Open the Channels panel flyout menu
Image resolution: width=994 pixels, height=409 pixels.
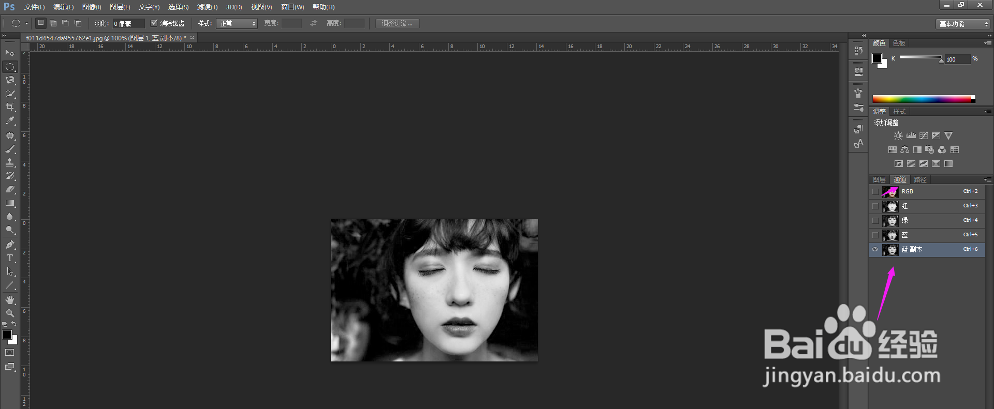click(988, 179)
